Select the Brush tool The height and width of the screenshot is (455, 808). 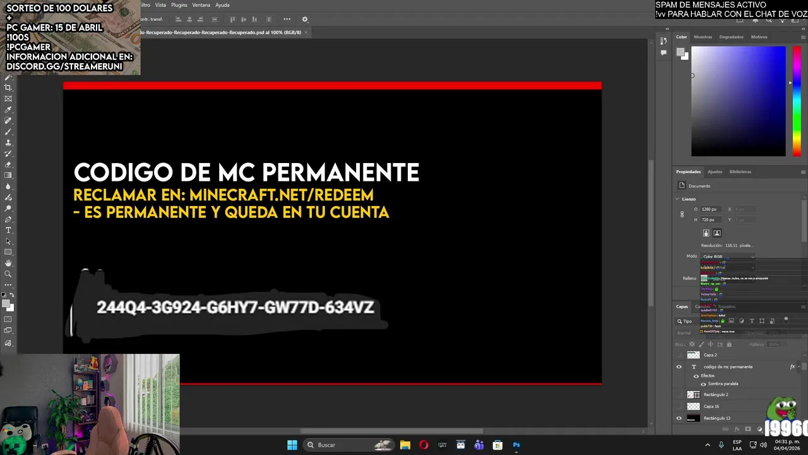coord(8,131)
